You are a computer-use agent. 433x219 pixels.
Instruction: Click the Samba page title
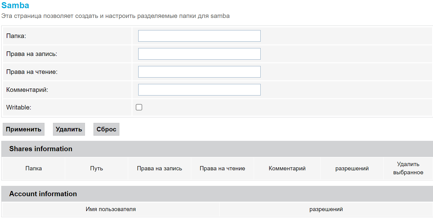[x=16, y=5]
